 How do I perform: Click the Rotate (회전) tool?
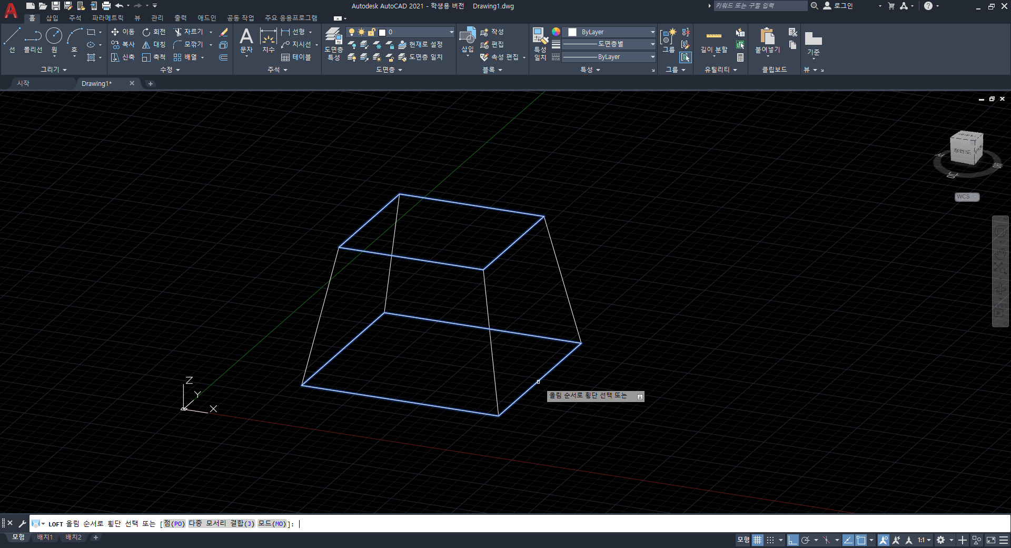(x=154, y=32)
